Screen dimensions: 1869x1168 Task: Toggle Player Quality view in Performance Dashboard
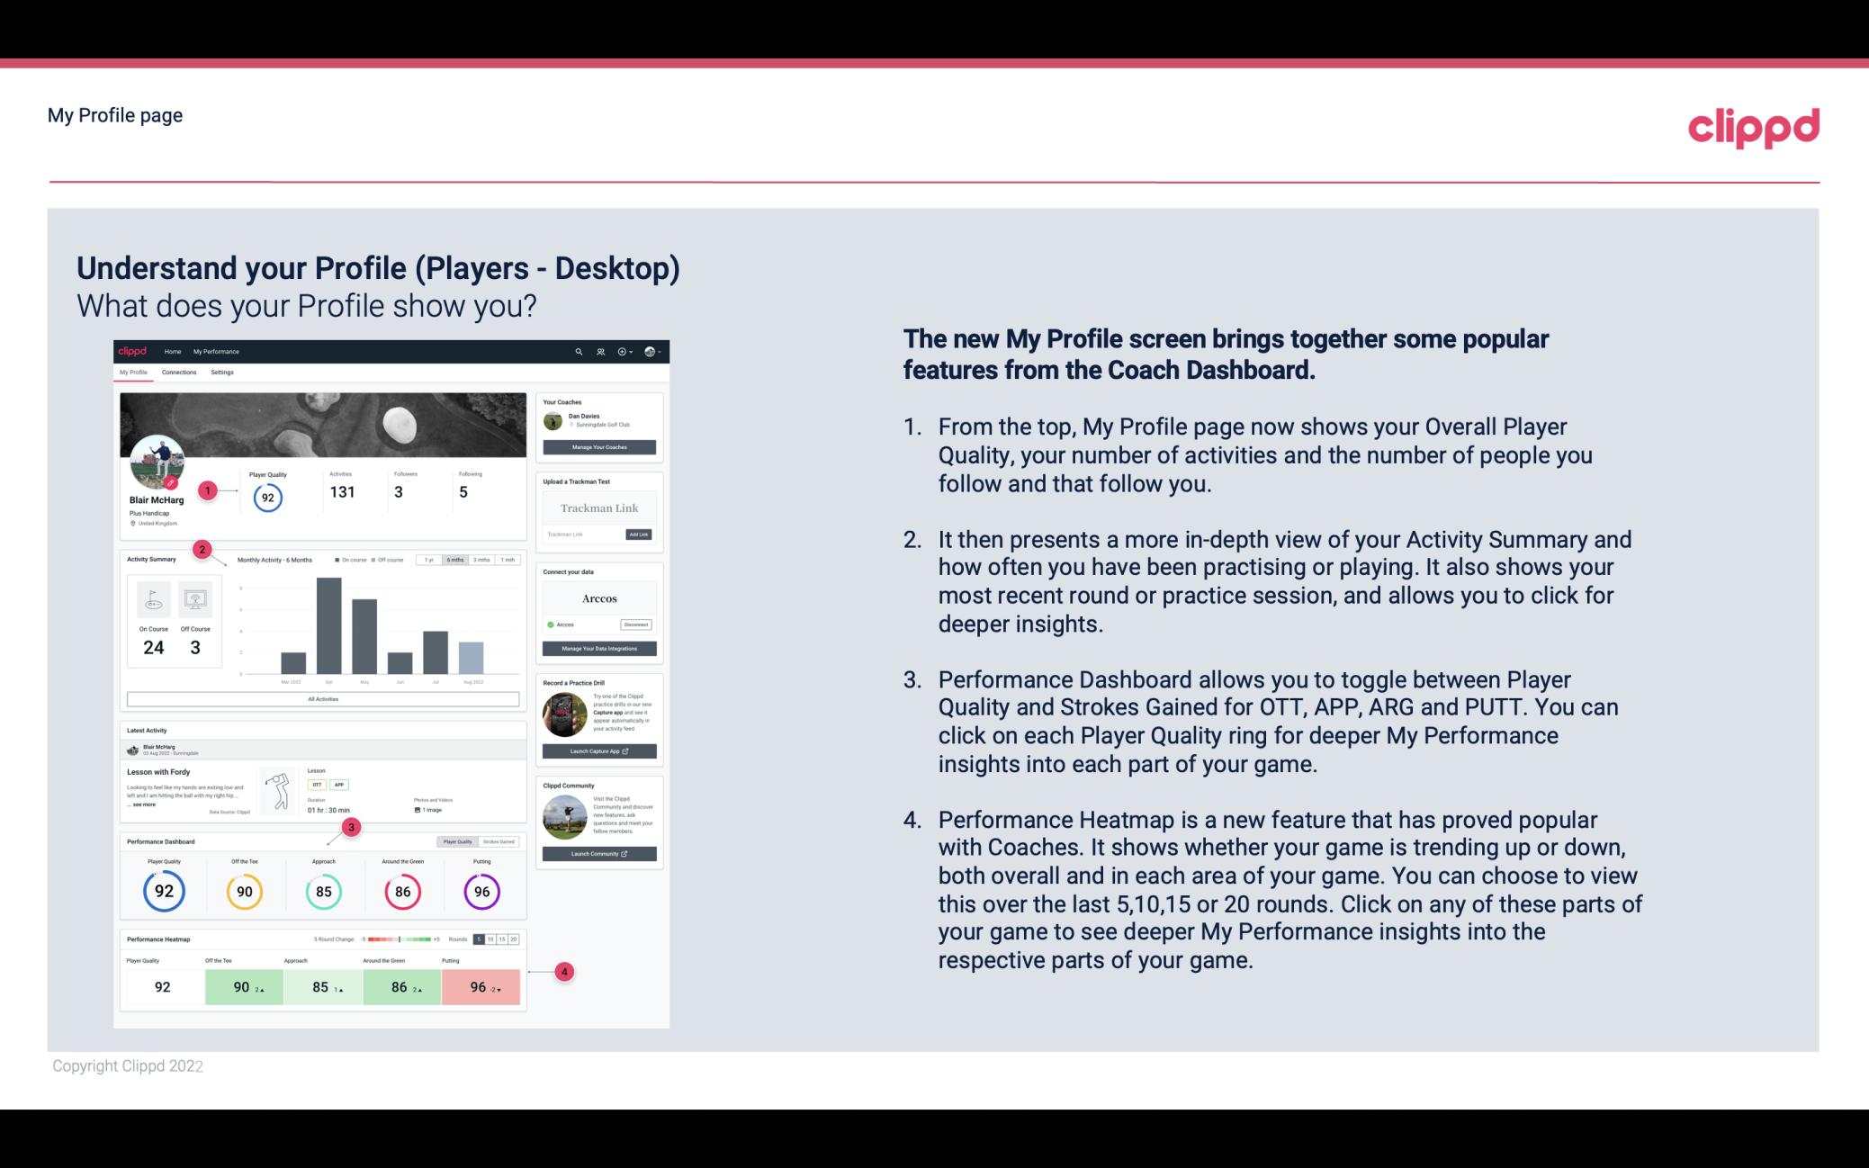click(459, 841)
